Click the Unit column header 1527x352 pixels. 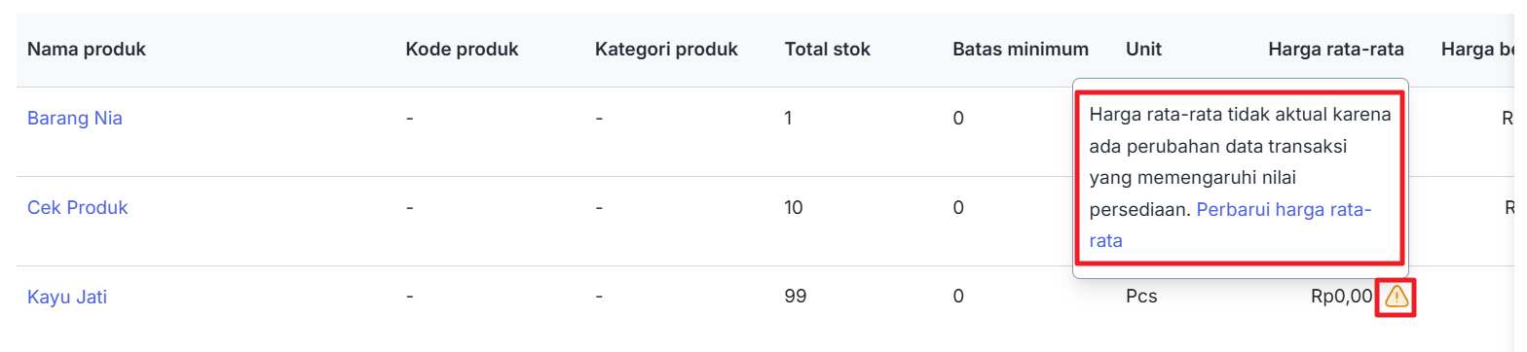1143,49
